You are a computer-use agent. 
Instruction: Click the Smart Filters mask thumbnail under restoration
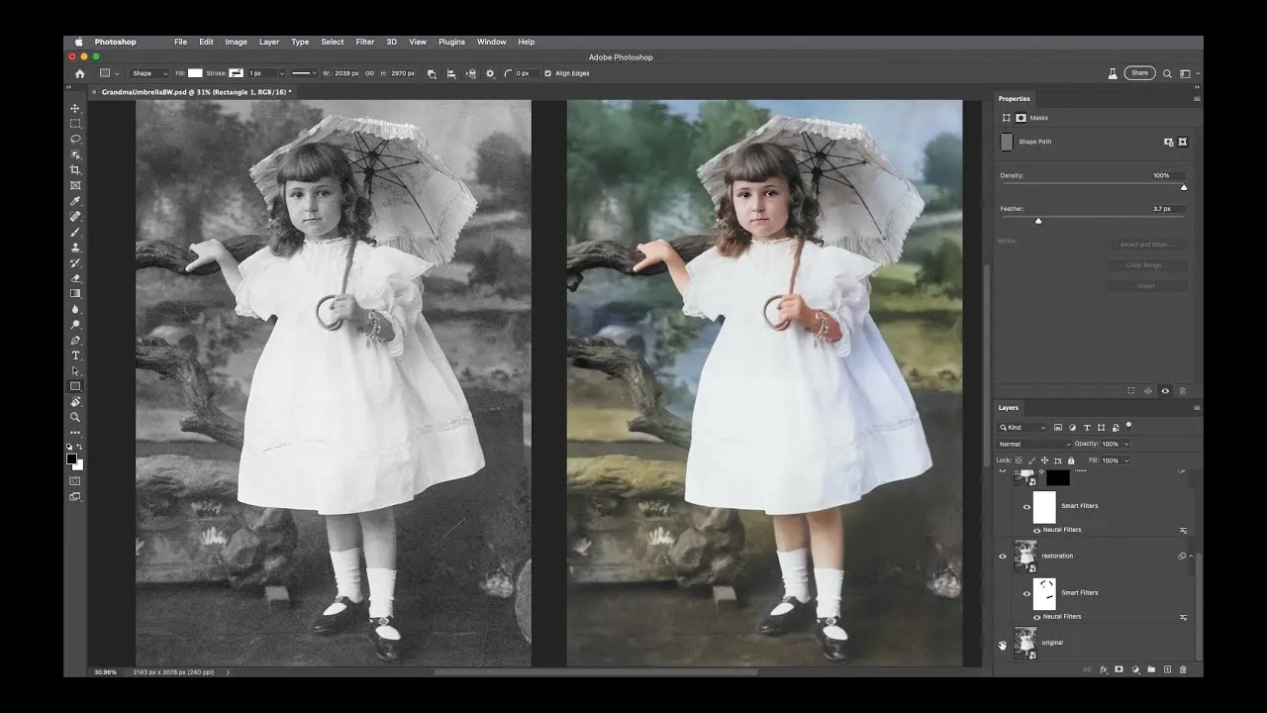click(1044, 592)
